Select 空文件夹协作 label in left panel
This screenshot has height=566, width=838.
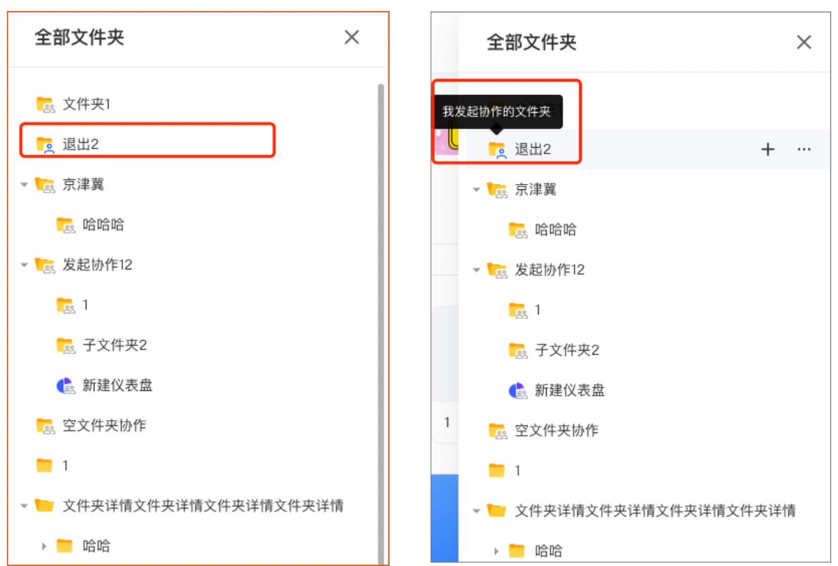[x=104, y=426]
